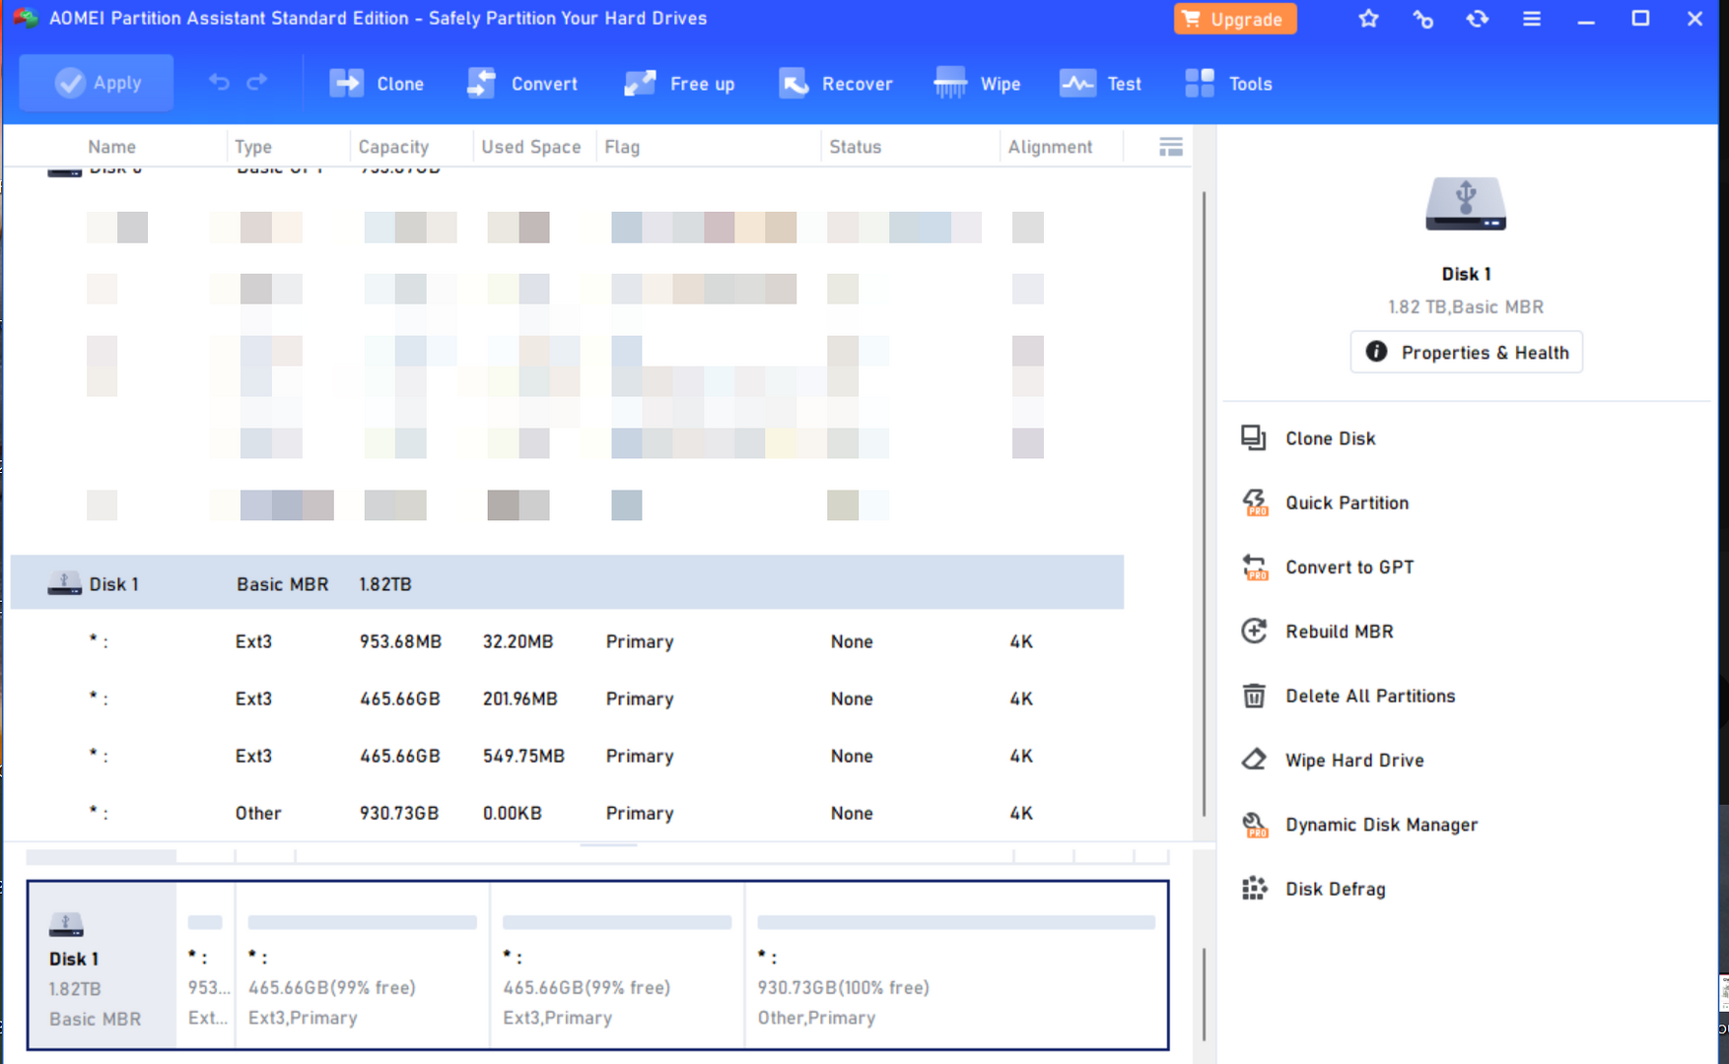Open the Free up menu
The width and height of the screenshot is (1729, 1064).
680,84
